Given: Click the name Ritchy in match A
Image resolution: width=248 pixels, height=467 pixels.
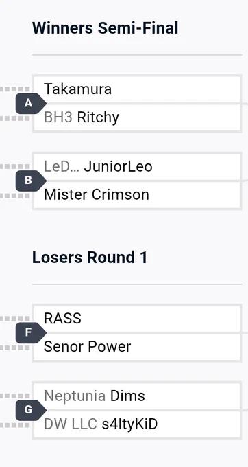Looking at the screenshot, I should click(98, 118).
